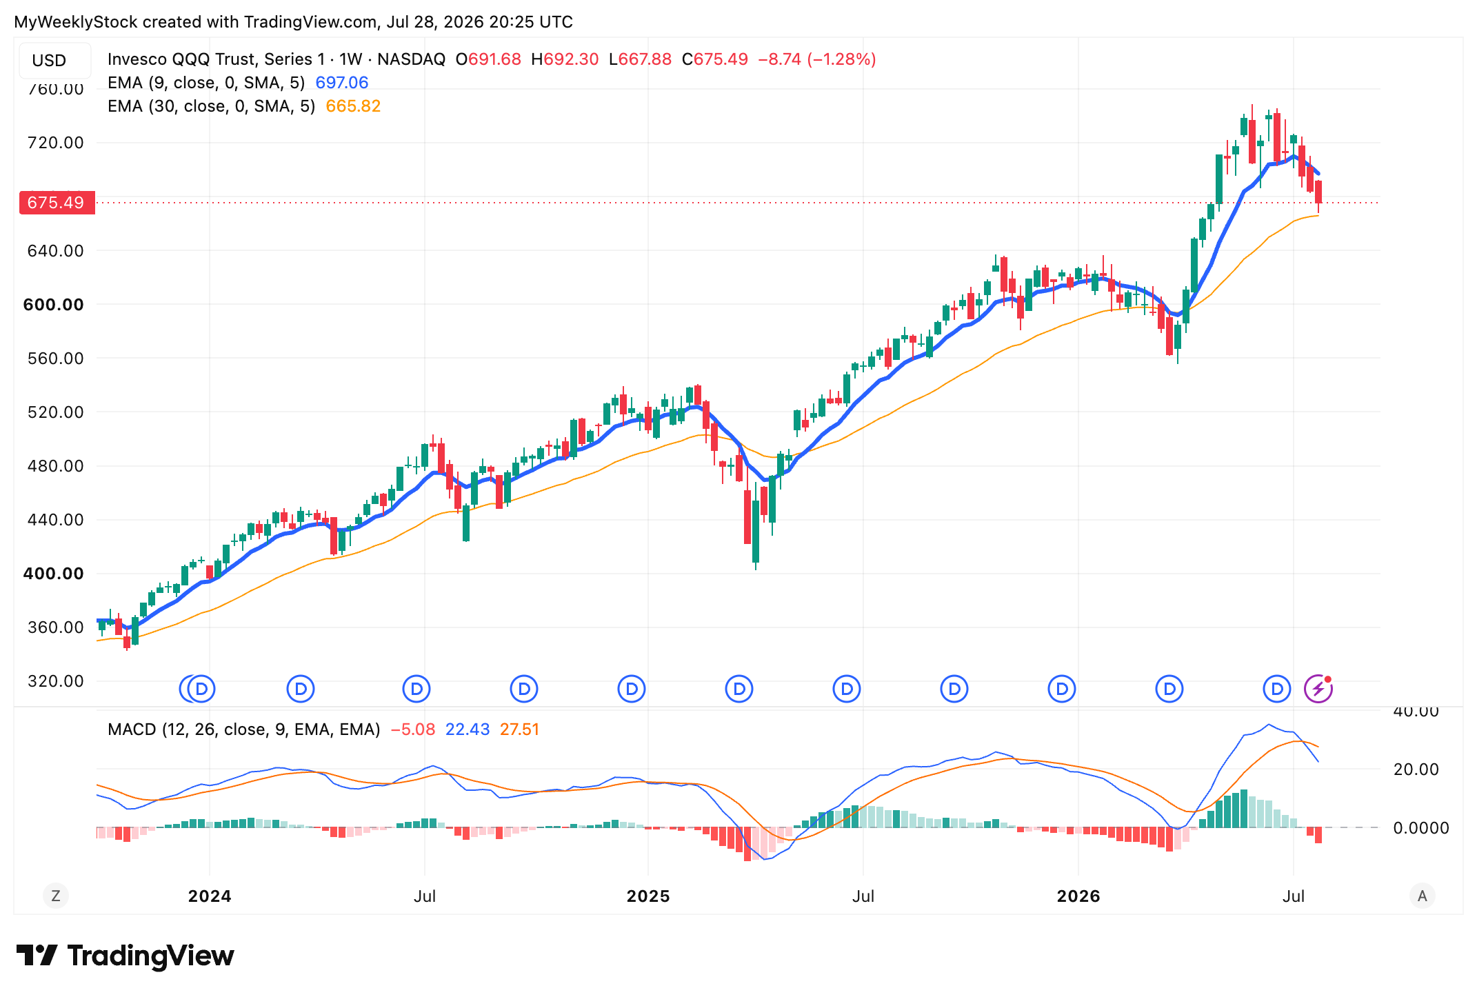Image resolution: width=1477 pixels, height=997 pixels.
Task: Click the 720.00 price axis label
Action: pyautogui.click(x=55, y=143)
